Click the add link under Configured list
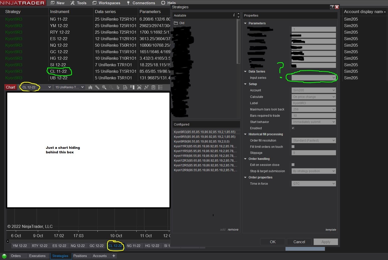 pos(223,230)
